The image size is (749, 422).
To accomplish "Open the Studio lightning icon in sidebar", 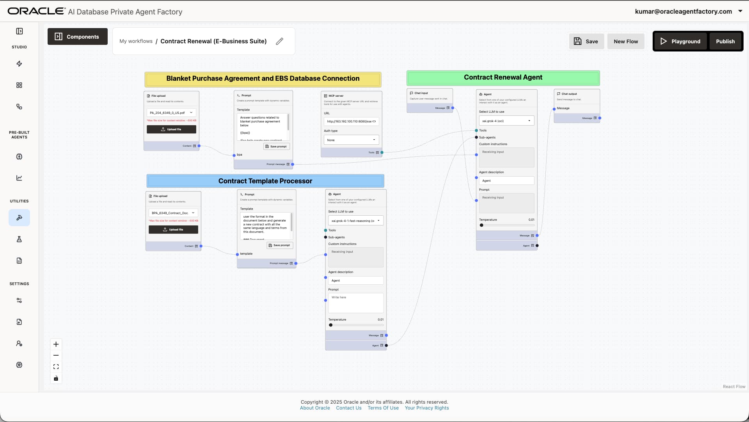I will coord(19,64).
